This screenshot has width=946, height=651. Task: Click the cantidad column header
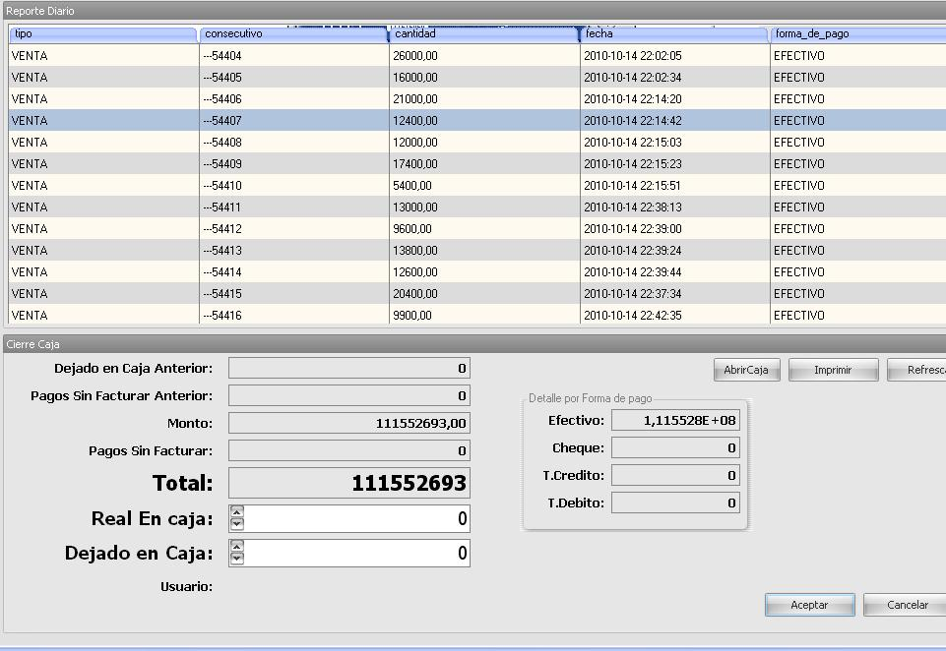tap(483, 34)
